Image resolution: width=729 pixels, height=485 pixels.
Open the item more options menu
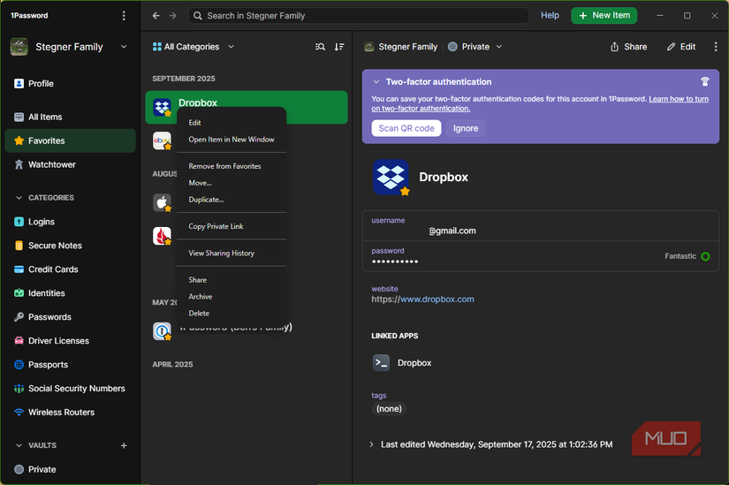point(715,47)
